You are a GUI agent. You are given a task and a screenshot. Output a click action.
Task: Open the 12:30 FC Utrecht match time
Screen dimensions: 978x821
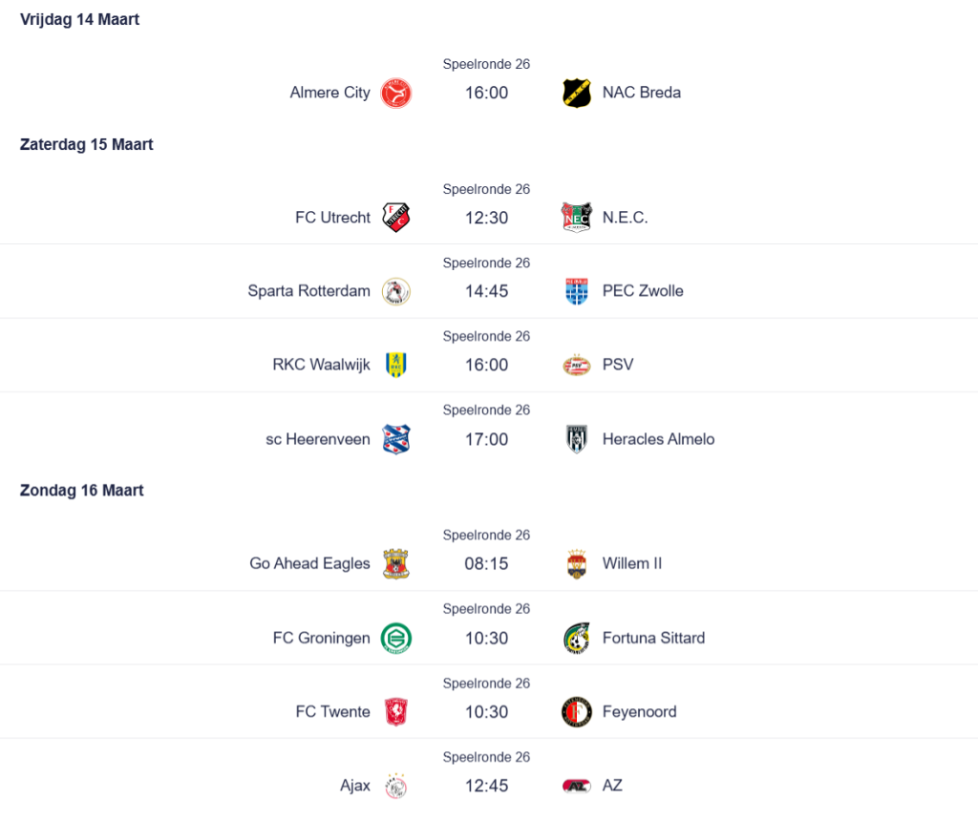coord(486,218)
